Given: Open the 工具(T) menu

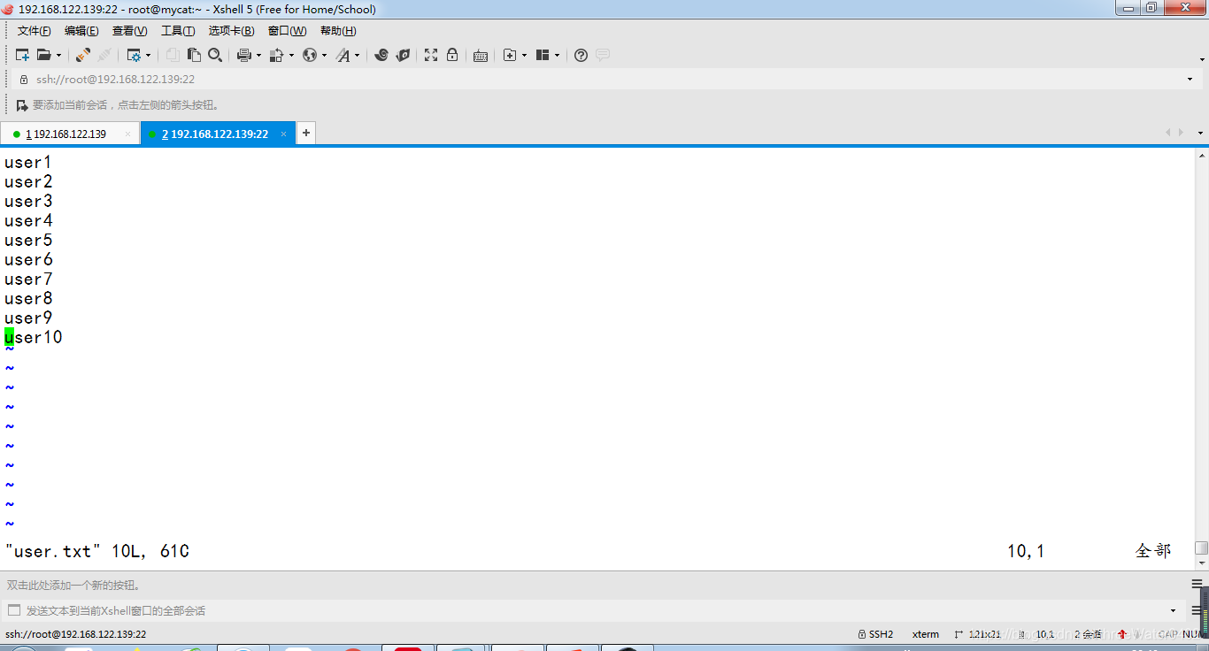Looking at the screenshot, I should coord(178,31).
